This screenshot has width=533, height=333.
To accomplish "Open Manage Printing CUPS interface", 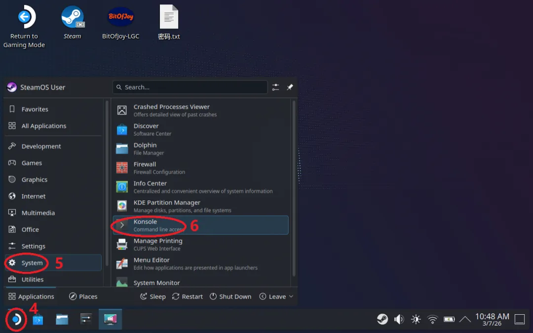I will point(200,244).
